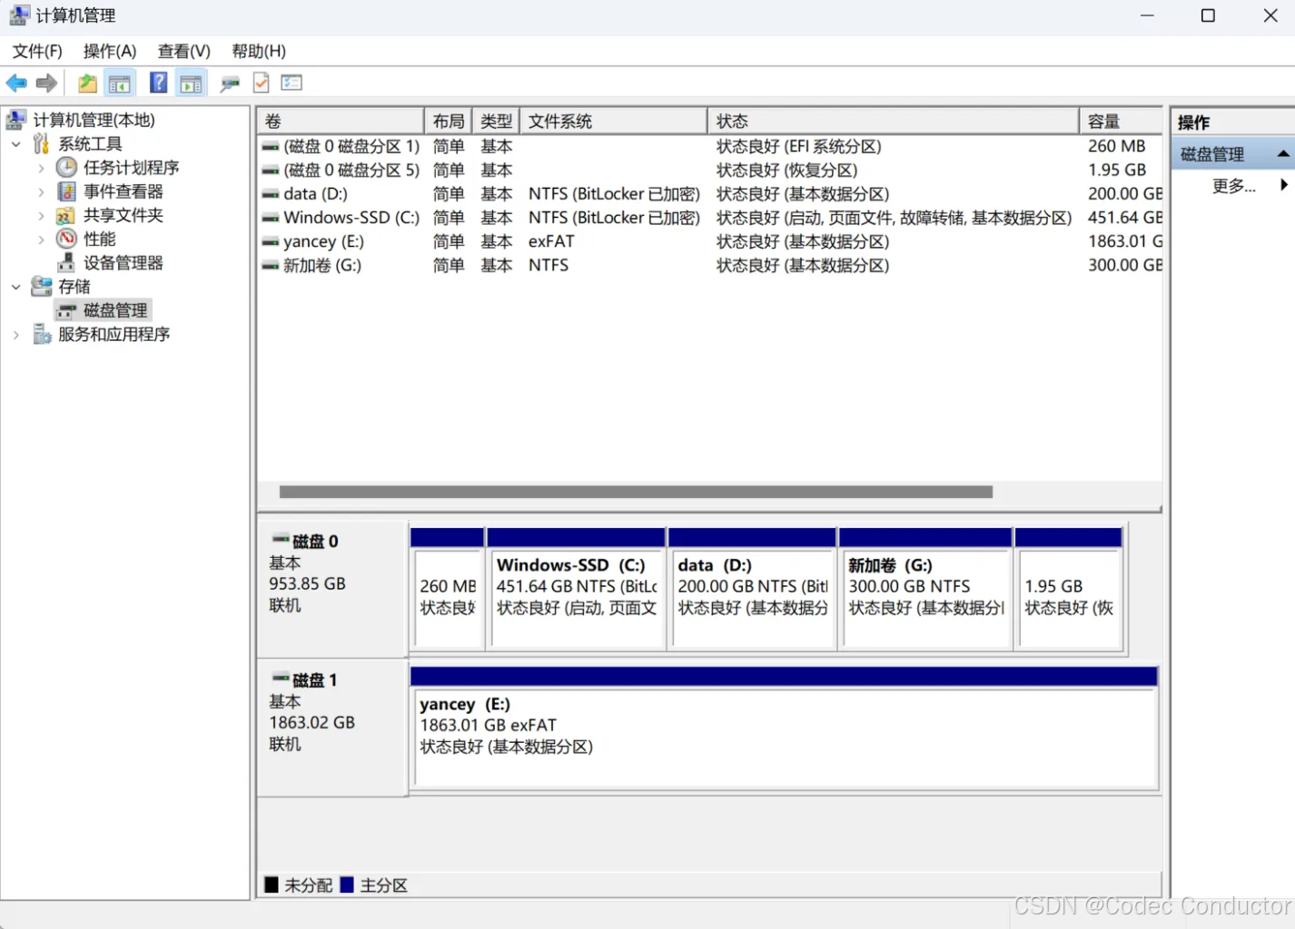1295x929 pixels.
Task: Select the 1.95 GB recovery partition block
Action: click(x=1069, y=589)
